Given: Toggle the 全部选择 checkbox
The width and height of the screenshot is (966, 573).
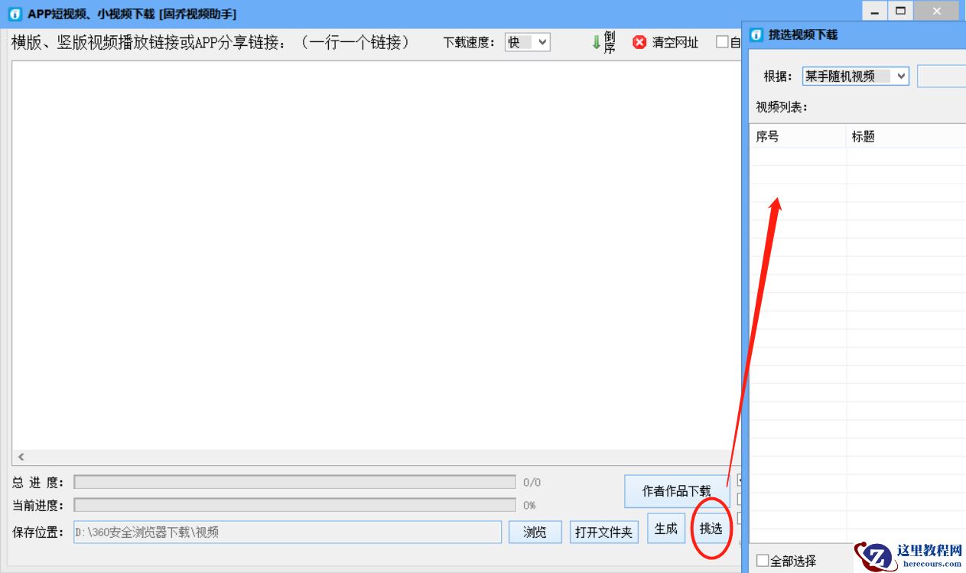Looking at the screenshot, I should pyautogui.click(x=763, y=561).
